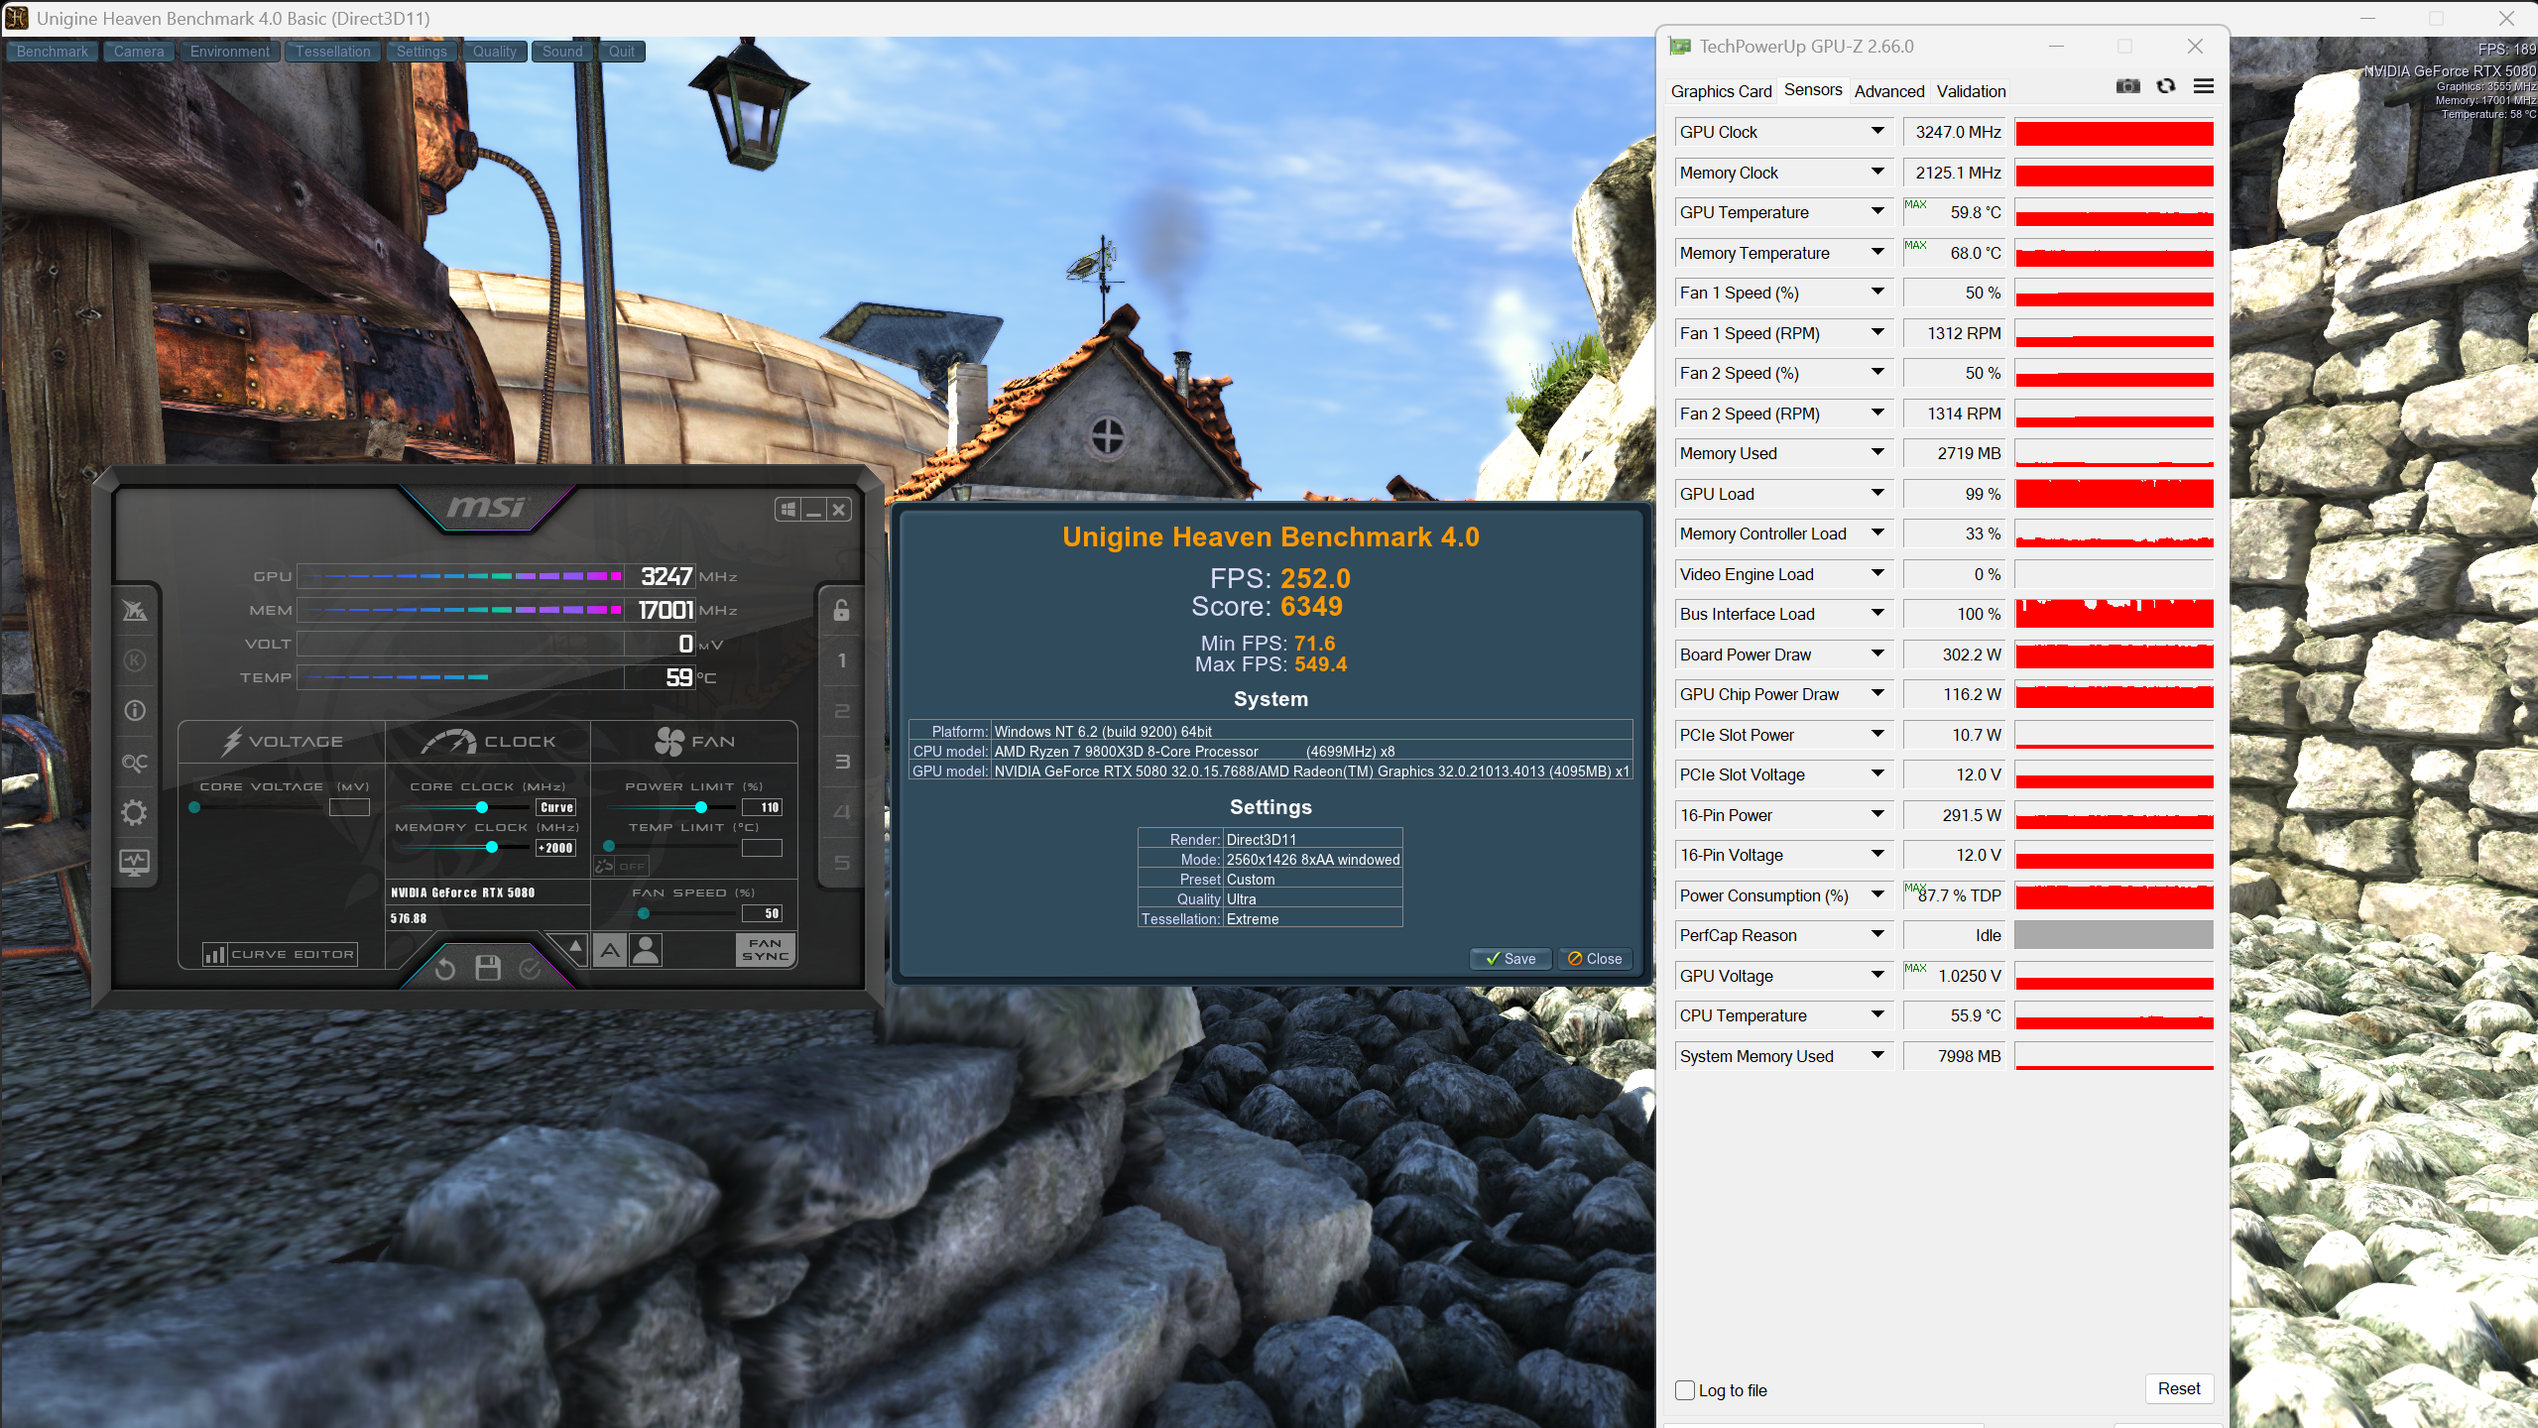Click the GPU-Z Reset button

(x=2179, y=1389)
